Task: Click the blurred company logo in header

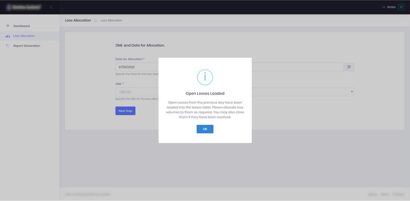Action: [24, 7]
